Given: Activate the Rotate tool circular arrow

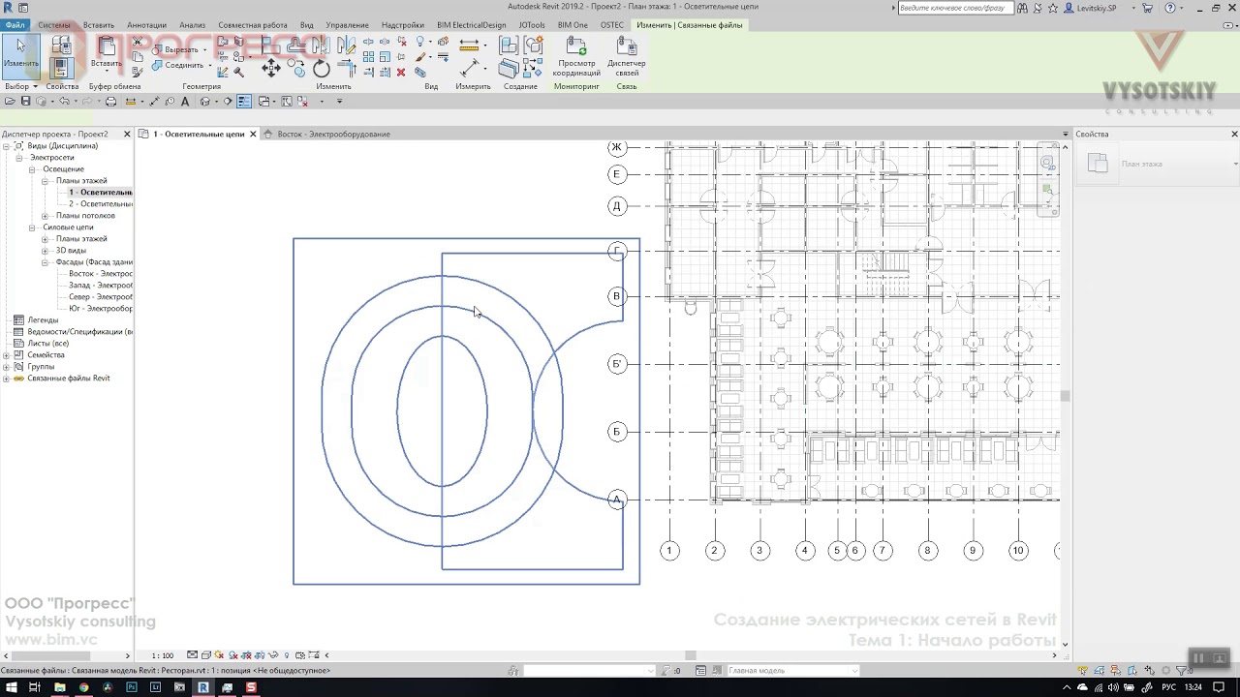Looking at the screenshot, I should pyautogui.click(x=322, y=68).
